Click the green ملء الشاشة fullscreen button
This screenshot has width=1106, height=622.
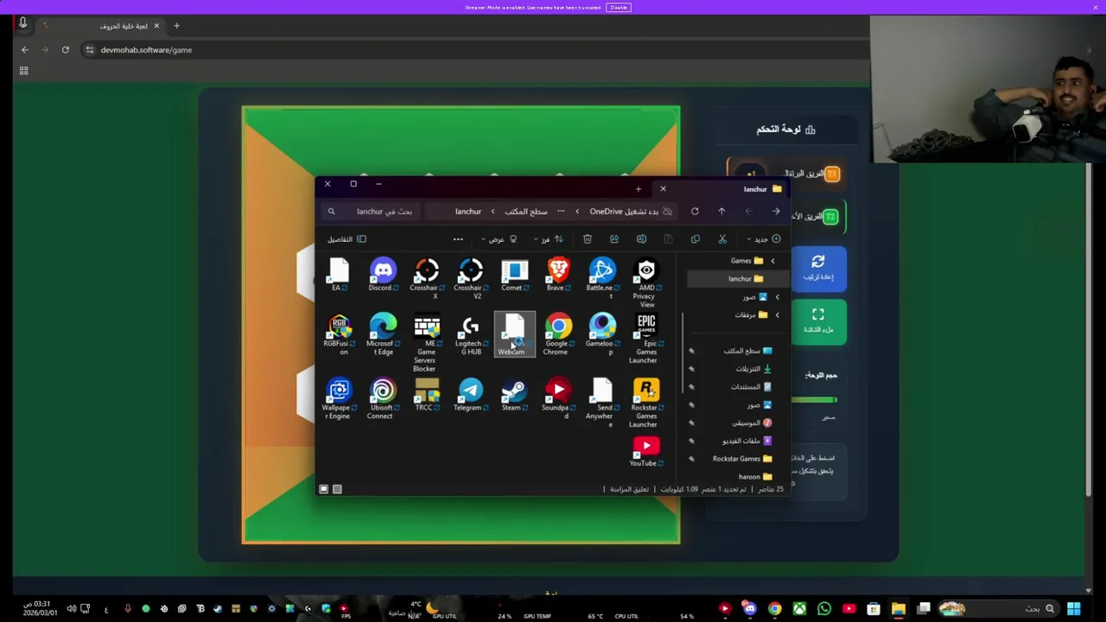click(x=818, y=321)
